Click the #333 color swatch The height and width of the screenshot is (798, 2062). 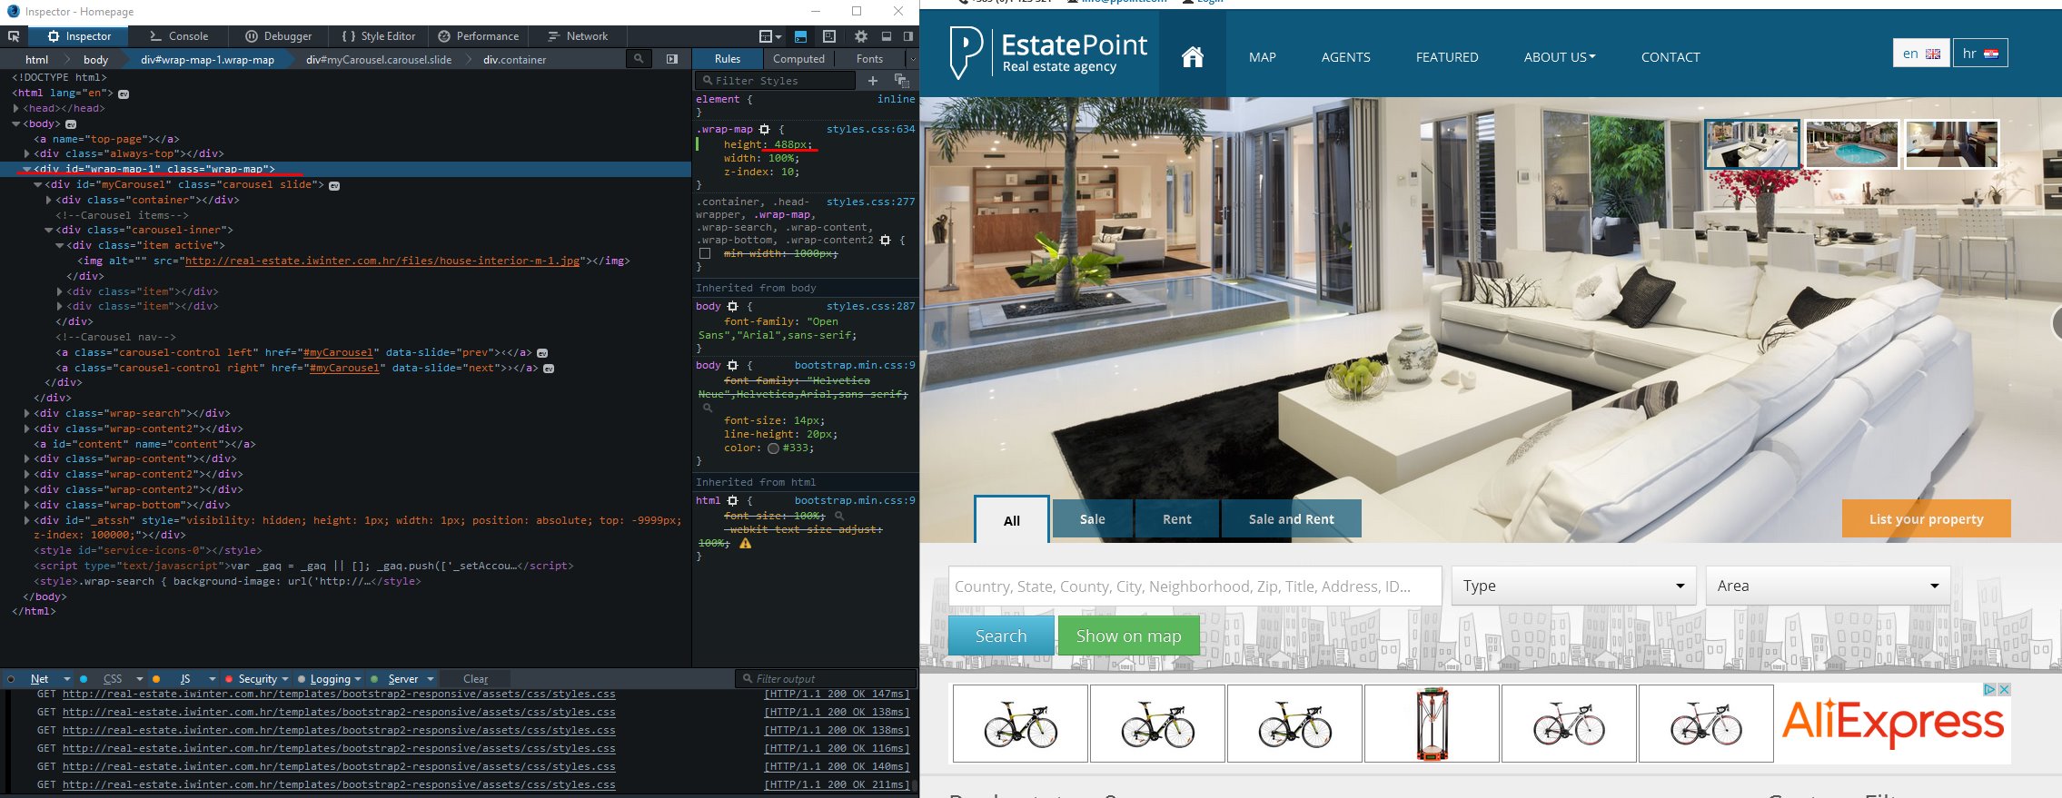[x=773, y=448]
